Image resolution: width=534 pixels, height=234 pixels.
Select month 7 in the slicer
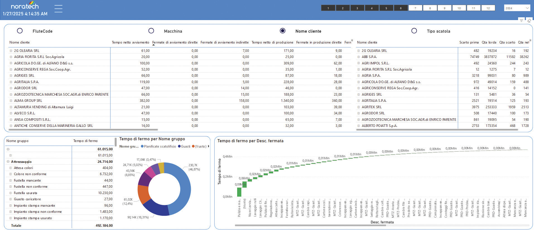point(415,8)
